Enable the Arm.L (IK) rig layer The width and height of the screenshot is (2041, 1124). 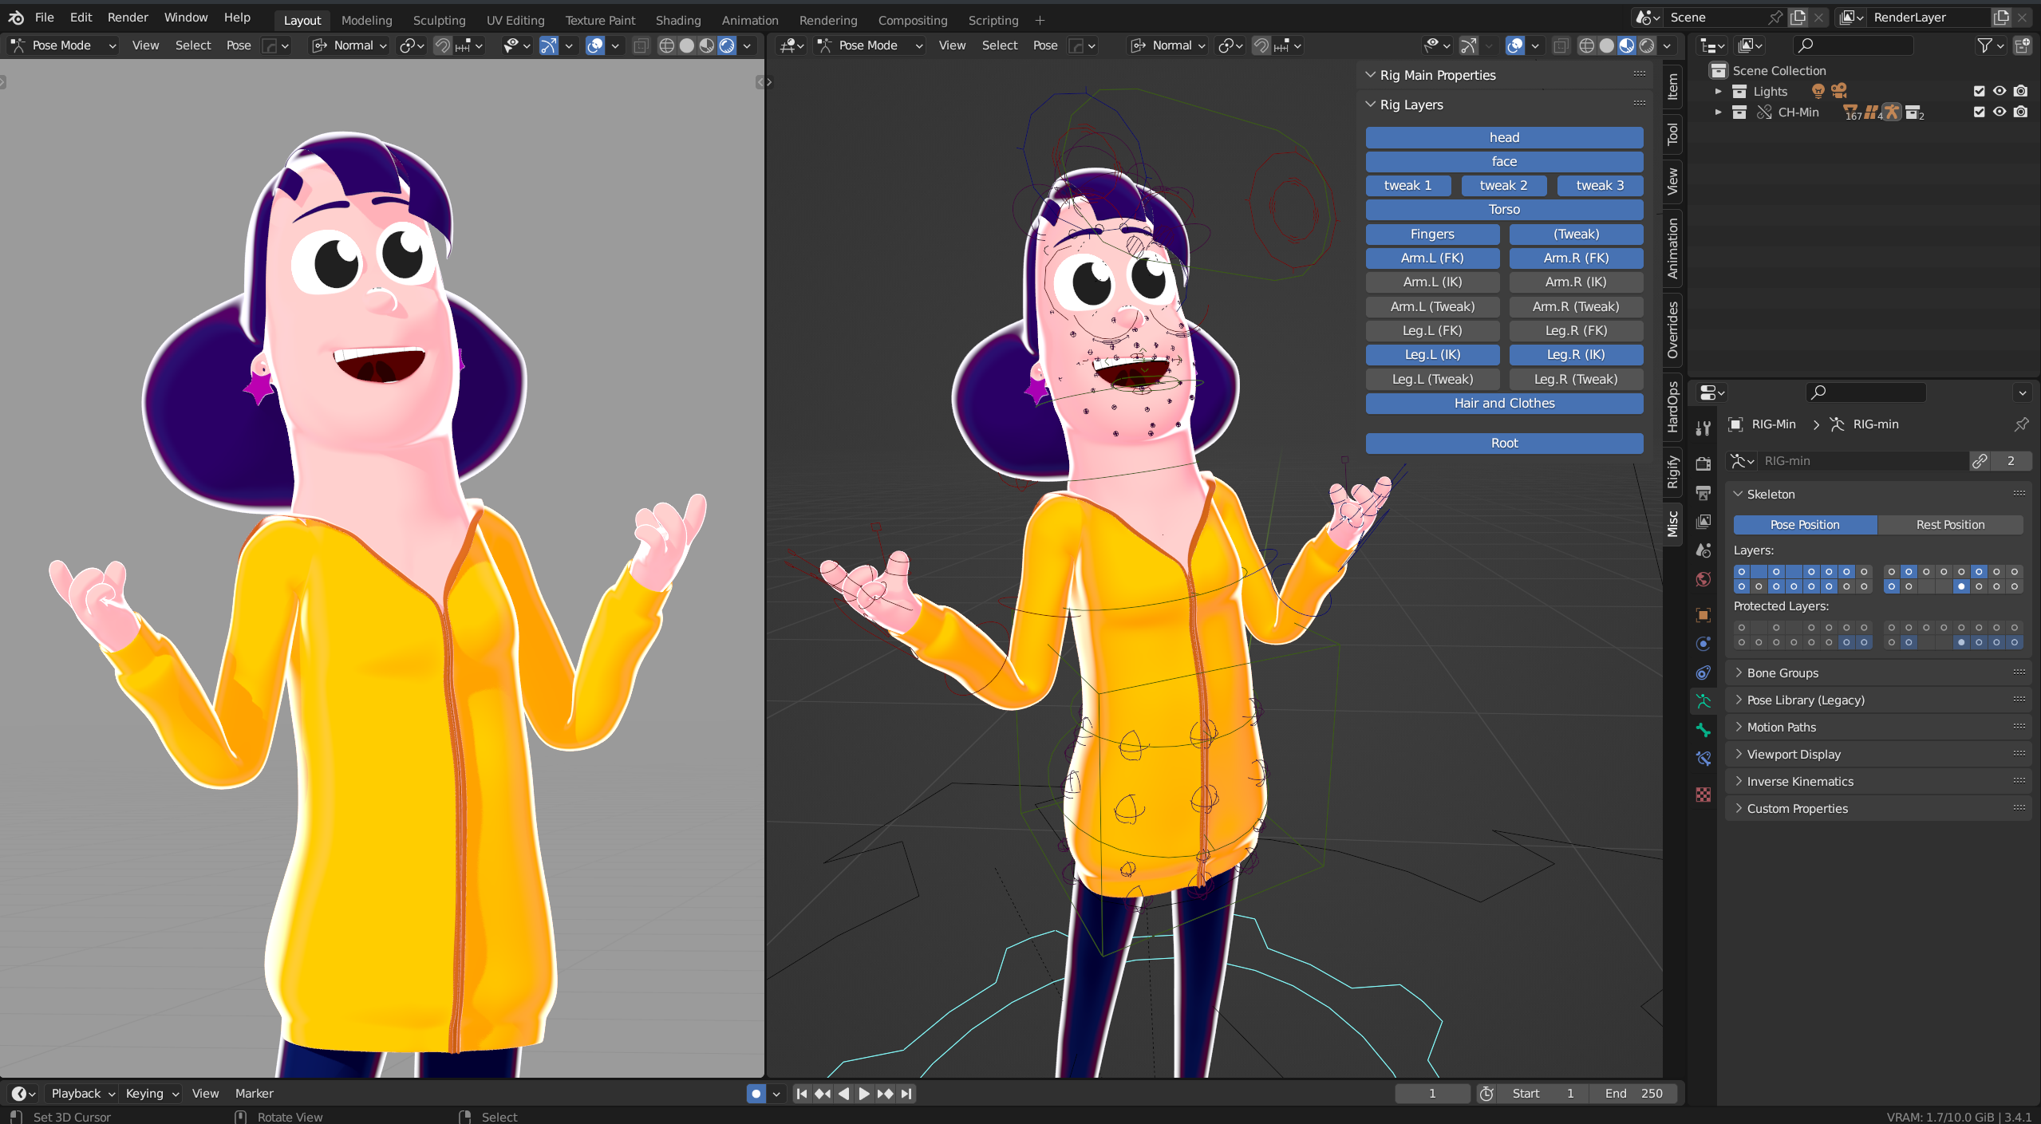[x=1431, y=282]
